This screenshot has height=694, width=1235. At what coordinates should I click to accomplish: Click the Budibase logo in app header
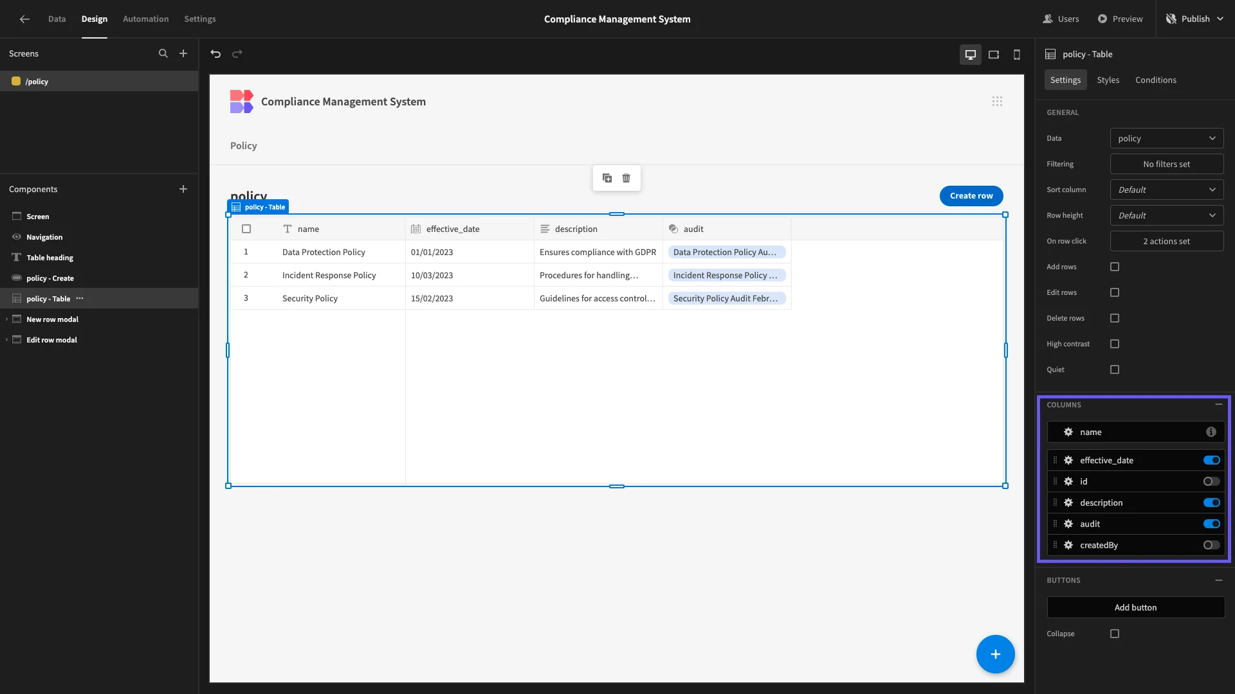coord(242,102)
